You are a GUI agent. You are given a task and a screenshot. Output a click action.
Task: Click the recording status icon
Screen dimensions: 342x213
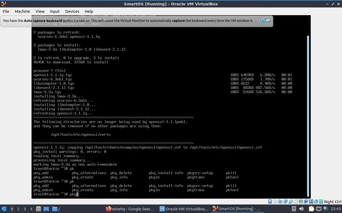coord(306,202)
